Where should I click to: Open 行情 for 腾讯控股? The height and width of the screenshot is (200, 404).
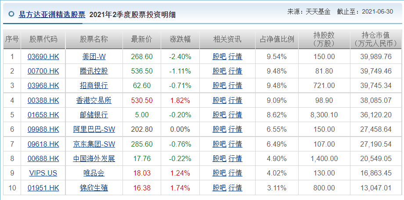(x=235, y=71)
